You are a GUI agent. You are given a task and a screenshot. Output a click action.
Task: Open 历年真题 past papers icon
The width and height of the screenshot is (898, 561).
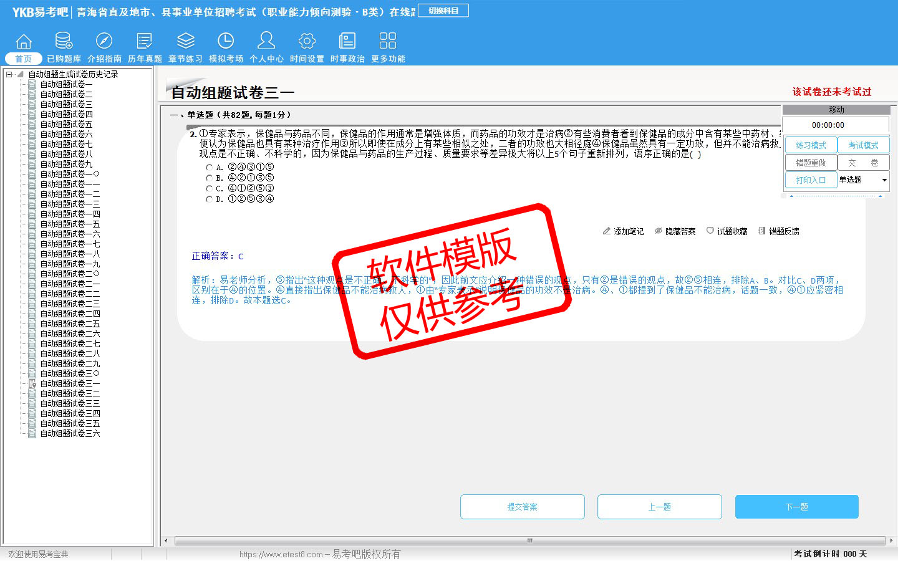pyautogui.click(x=145, y=42)
